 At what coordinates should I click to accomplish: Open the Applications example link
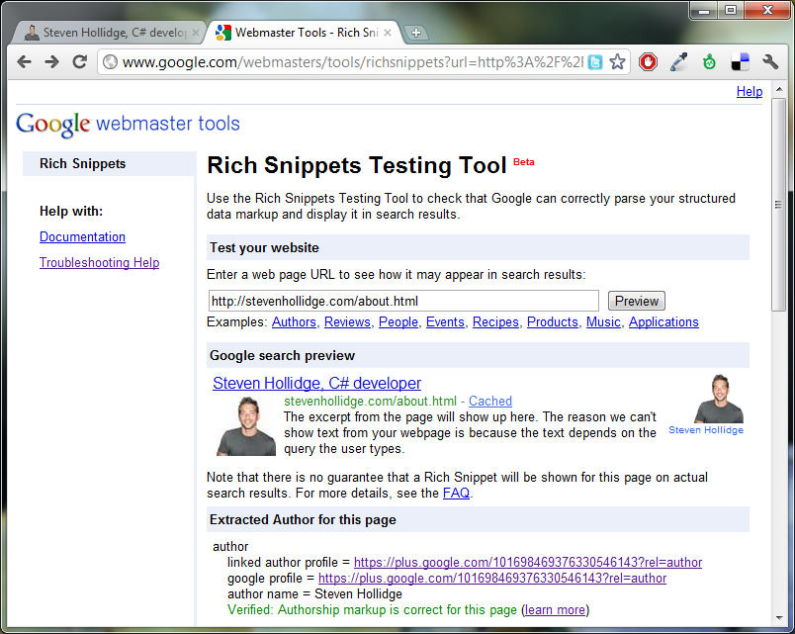(x=663, y=322)
